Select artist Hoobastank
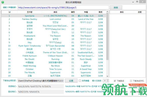This screenshot has height=97, width=147. [x=30, y=36]
